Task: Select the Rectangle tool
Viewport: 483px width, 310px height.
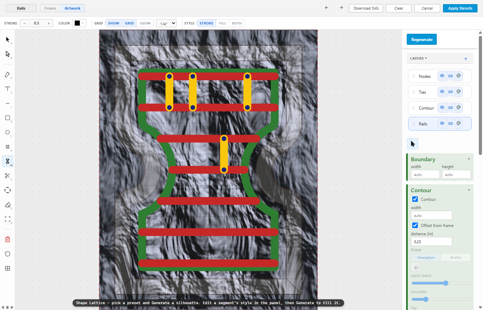Action: pos(8,118)
